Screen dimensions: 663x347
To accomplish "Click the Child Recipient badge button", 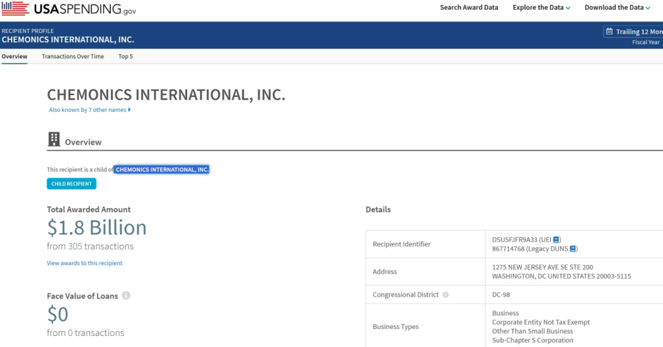I will tap(71, 184).
